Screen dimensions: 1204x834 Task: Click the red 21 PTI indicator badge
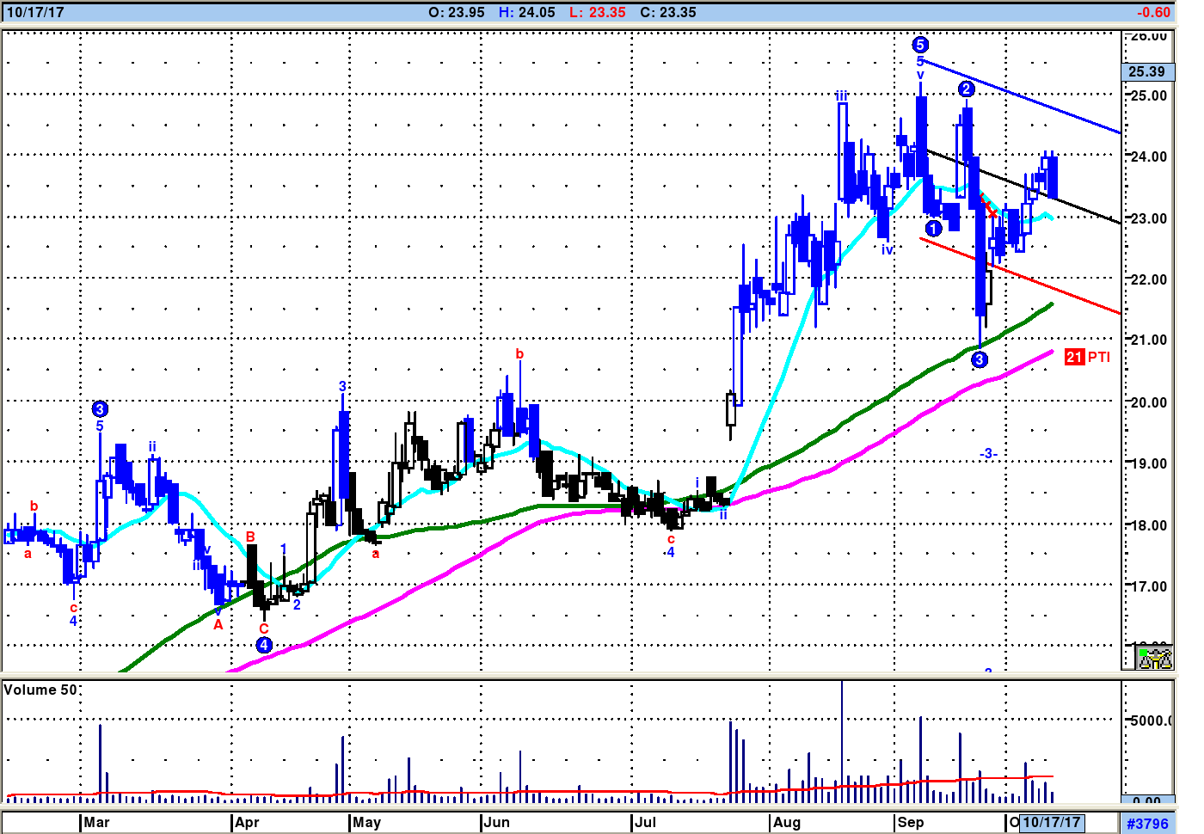point(1087,357)
